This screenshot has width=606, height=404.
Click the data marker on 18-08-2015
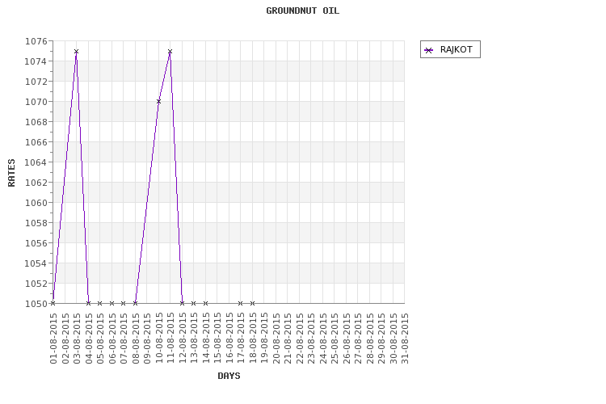click(252, 303)
